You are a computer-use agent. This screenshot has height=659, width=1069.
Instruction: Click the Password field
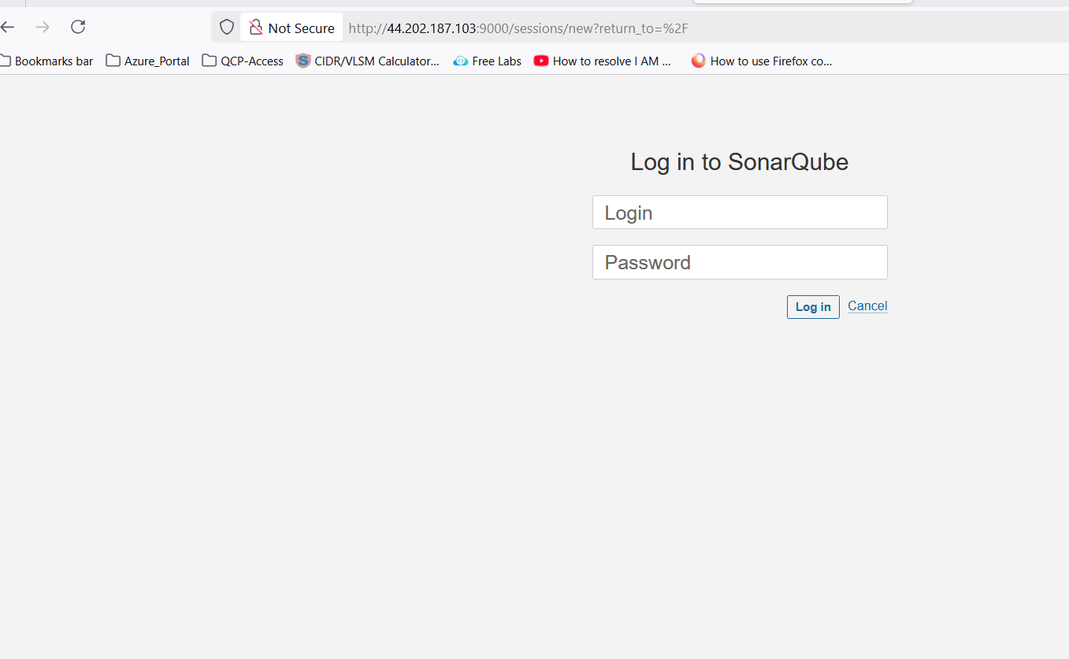click(740, 262)
